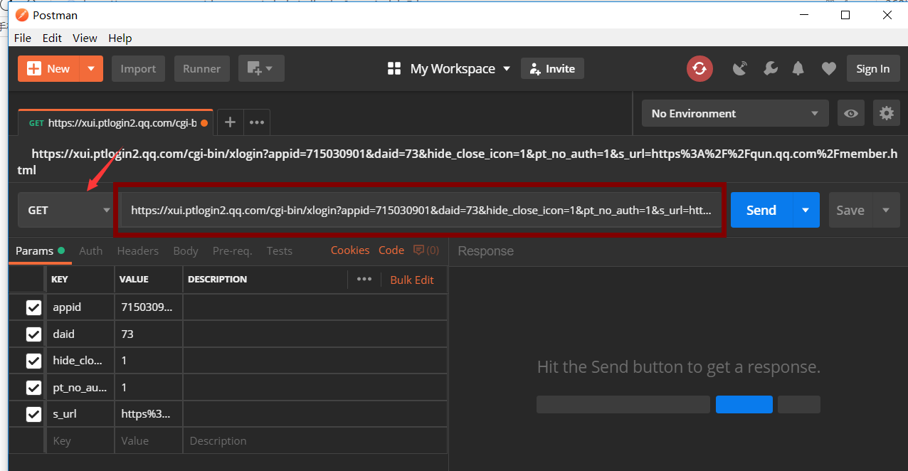Uncheck the daid parameter checkbox
908x471 pixels.
coord(33,334)
